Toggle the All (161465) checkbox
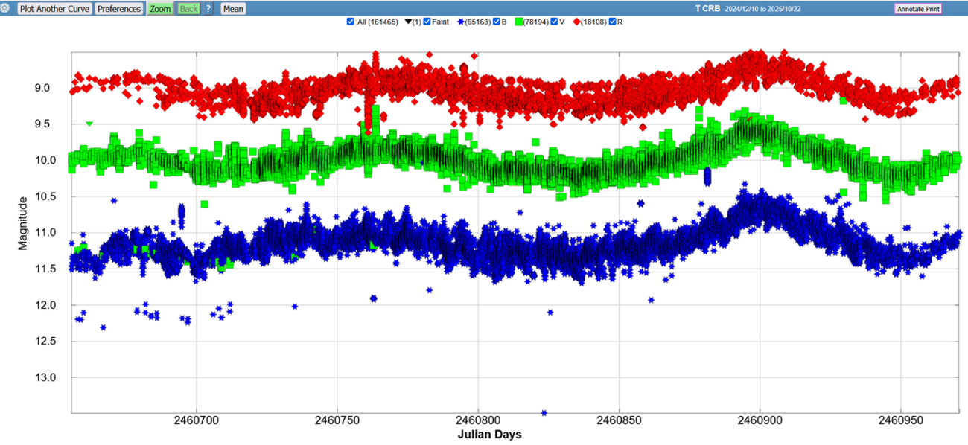 (x=351, y=22)
